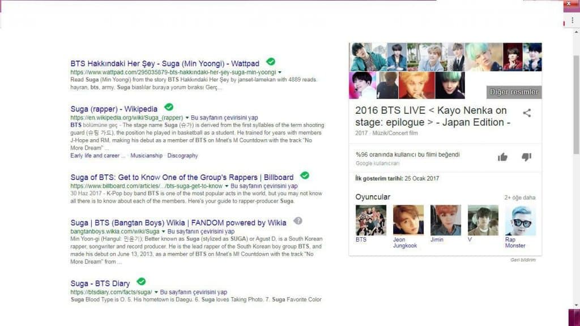Click the green checkmark next to Suga - BTS Diary
The image size is (580, 326).
[x=141, y=281]
